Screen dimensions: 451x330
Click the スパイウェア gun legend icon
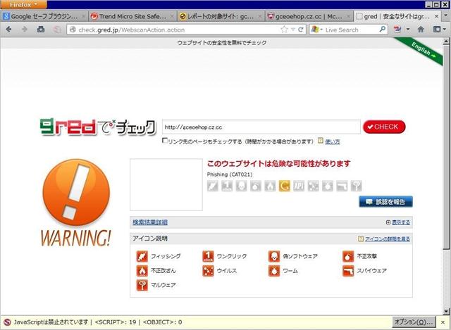tap(348, 271)
